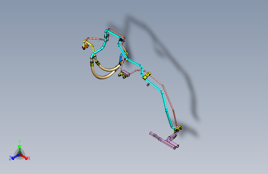Select the yellow clamp joining the mid pipes
The height and width of the screenshot is (174, 268).
[x=147, y=76]
